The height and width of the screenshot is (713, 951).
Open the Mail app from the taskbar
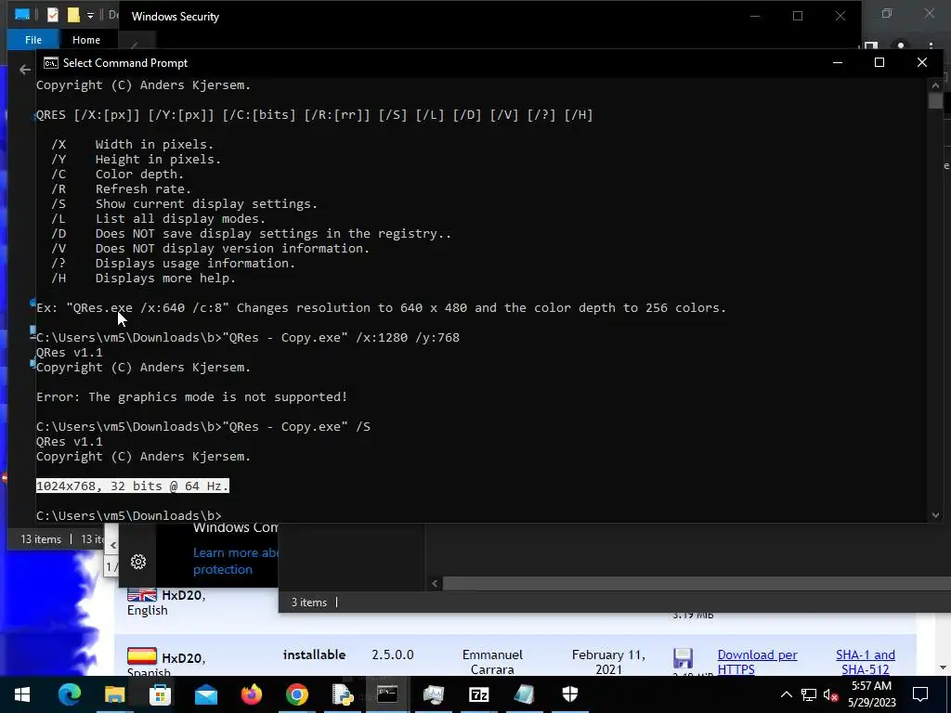[x=206, y=694]
